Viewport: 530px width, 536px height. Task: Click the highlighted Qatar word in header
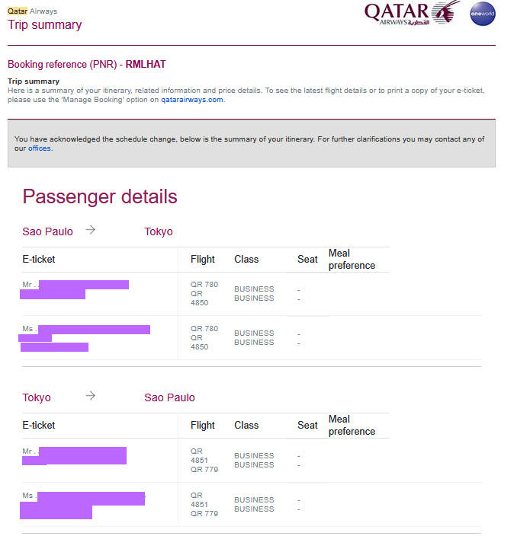click(18, 11)
